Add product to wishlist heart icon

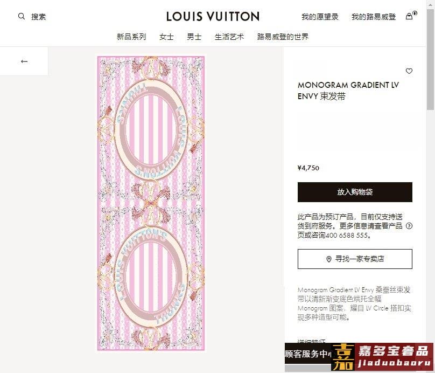pos(409,71)
